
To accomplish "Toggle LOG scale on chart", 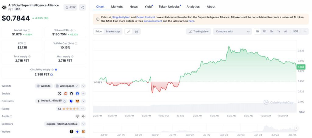I will [295, 31].
